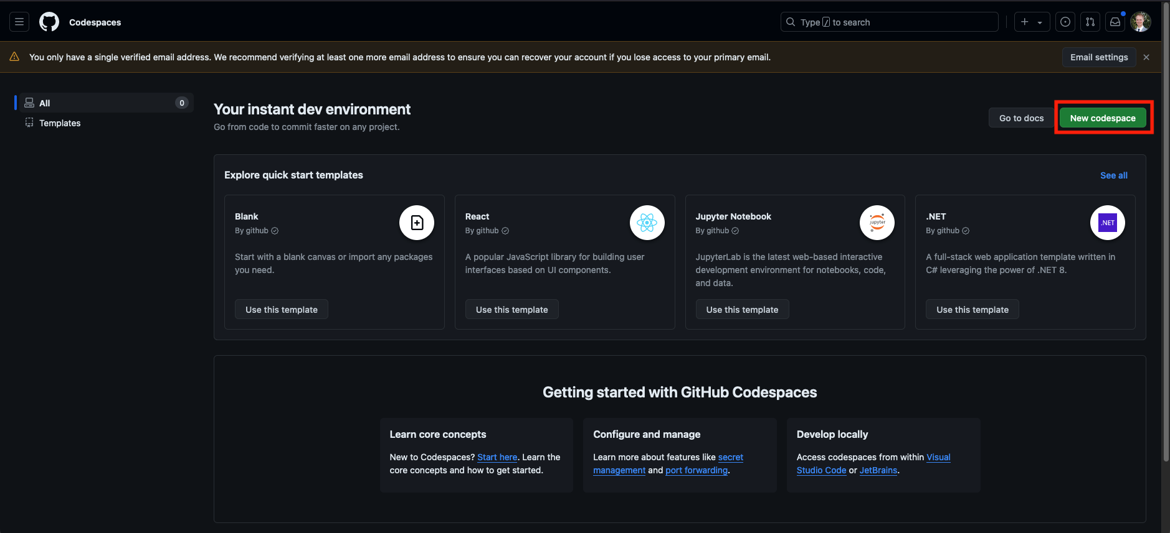Click the Configure and manage heading

click(x=647, y=434)
